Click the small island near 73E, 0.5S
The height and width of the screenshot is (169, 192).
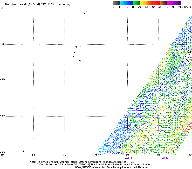[x=85, y=14]
